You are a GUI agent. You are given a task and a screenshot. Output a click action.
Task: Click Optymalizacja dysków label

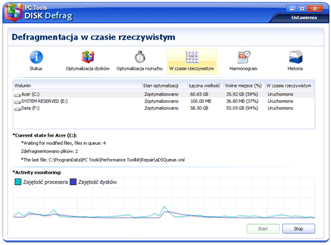[x=88, y=69]
